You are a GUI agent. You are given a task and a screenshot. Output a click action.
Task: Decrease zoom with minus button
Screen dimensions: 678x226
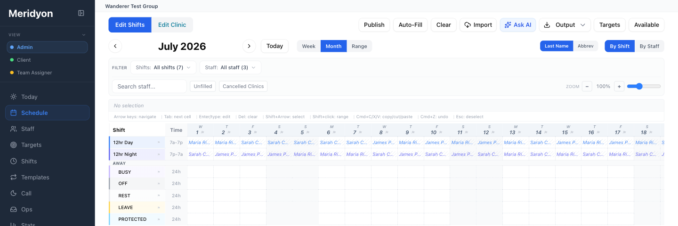[x=587, y=86]
